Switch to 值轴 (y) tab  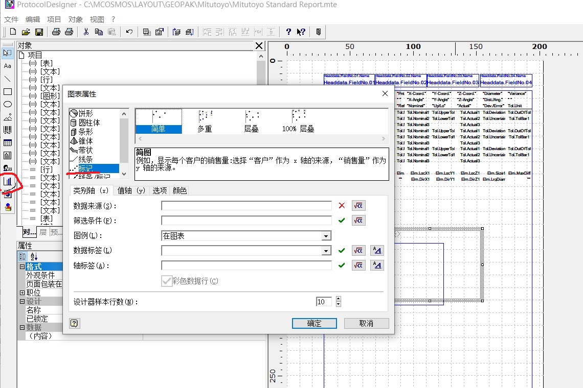pos(131,190)
